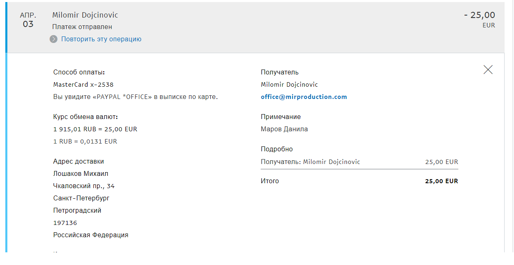The image size is (514, 265).
Task: Click the note text "Маров Данила"
Action: coord(284,129)
